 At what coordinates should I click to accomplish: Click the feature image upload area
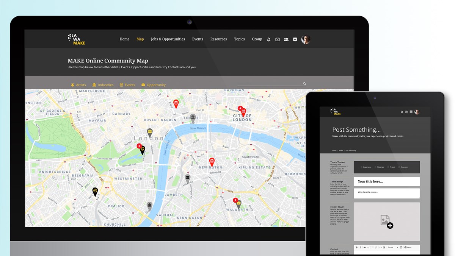pos(387,222)
